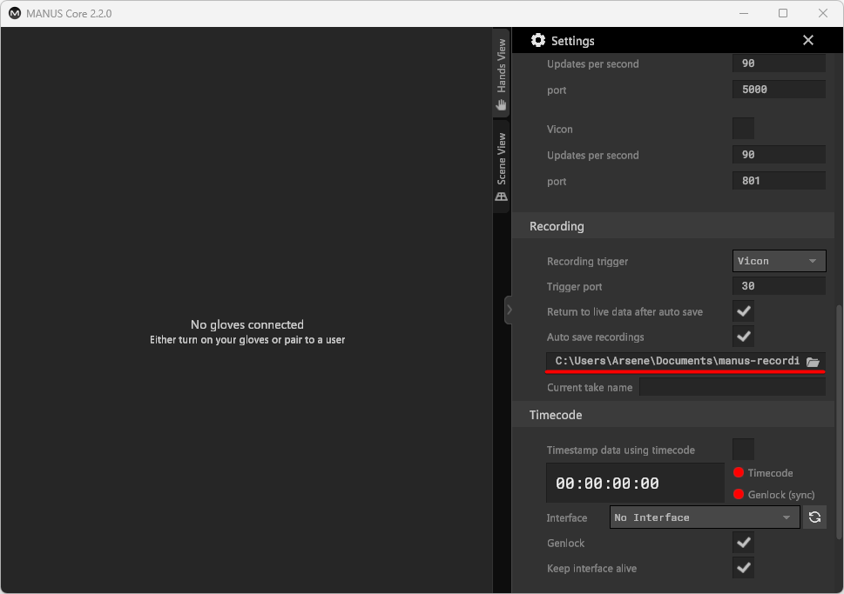Uncheck the Genlock checkbox
Image resolution: width=844 pixels, height=594 pixels.
[743, 543]
